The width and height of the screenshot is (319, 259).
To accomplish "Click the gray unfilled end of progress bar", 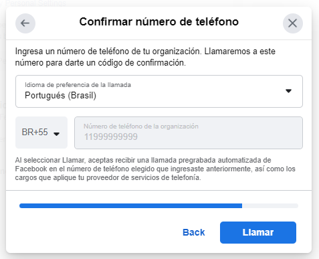I will tap(270, 205).
